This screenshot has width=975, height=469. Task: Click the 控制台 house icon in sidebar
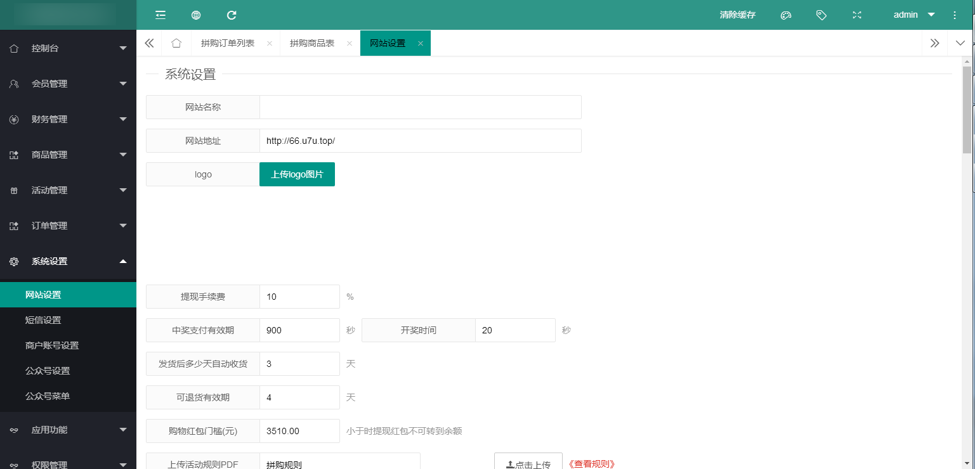[14, 48]
